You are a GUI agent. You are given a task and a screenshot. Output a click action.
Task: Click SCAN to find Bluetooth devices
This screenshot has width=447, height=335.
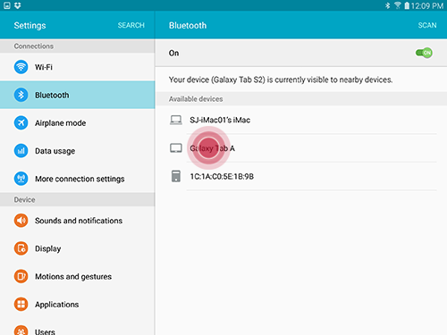click(427, 25)
